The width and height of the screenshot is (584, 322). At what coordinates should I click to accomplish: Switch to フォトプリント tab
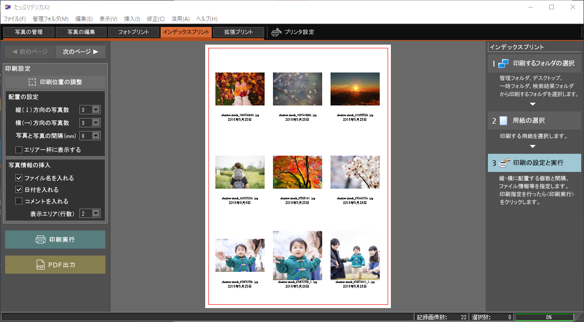click(134, 32)
